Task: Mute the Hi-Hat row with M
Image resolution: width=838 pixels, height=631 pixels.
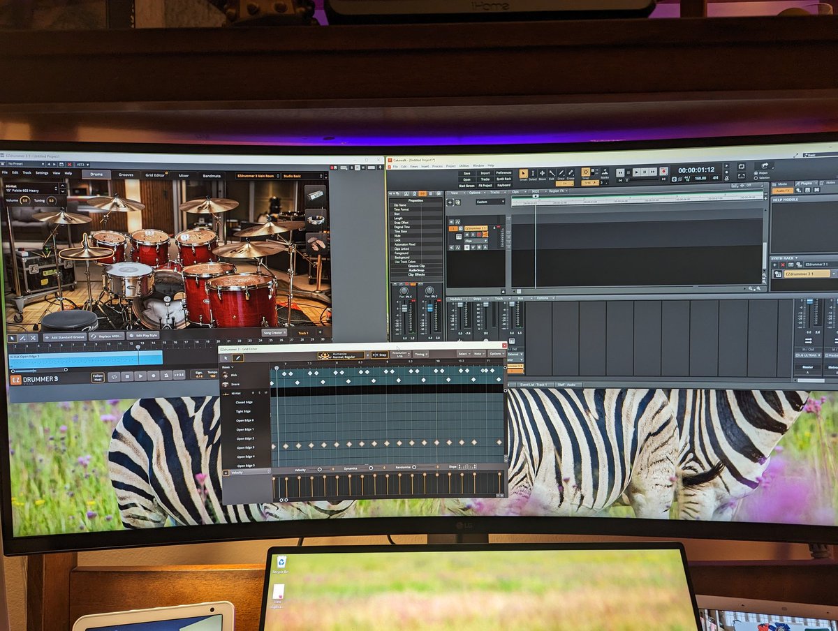Action: 266,393
